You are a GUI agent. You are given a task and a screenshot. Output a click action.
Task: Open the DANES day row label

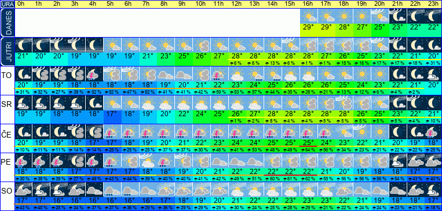tap(7, 23)
